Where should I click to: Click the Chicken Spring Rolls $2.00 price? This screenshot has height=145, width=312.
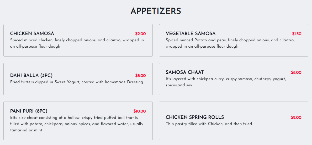pyautogui.click(x=296, y=118)
